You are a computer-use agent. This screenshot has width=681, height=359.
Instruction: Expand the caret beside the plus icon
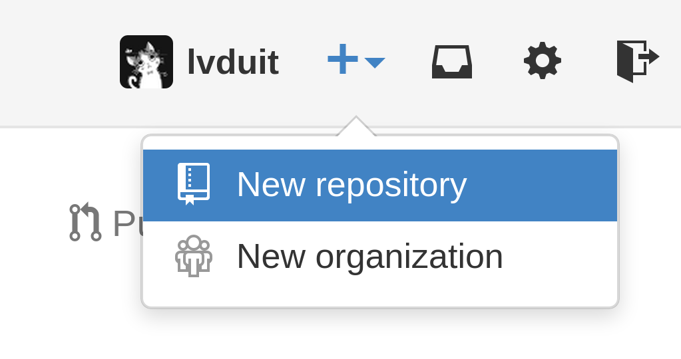click(375, 63)
